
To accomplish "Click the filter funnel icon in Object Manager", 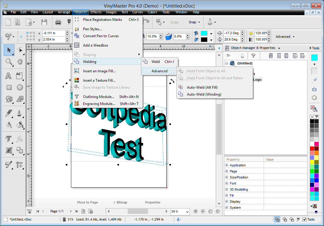I will tap(253, 55).
